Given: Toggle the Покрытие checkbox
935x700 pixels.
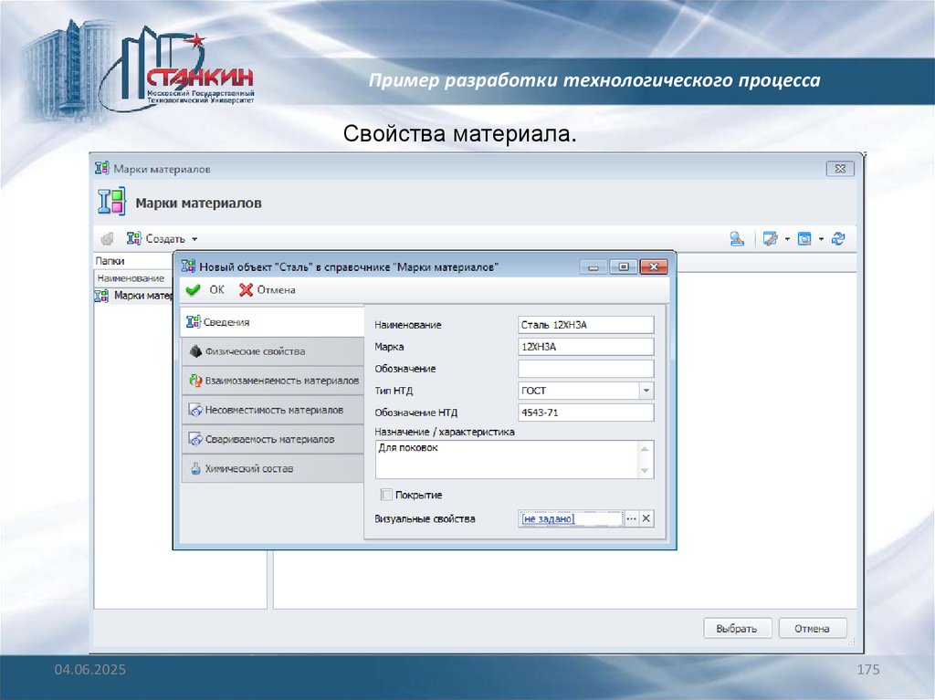Looking at the screenshot, I should (x=386, y=495).
